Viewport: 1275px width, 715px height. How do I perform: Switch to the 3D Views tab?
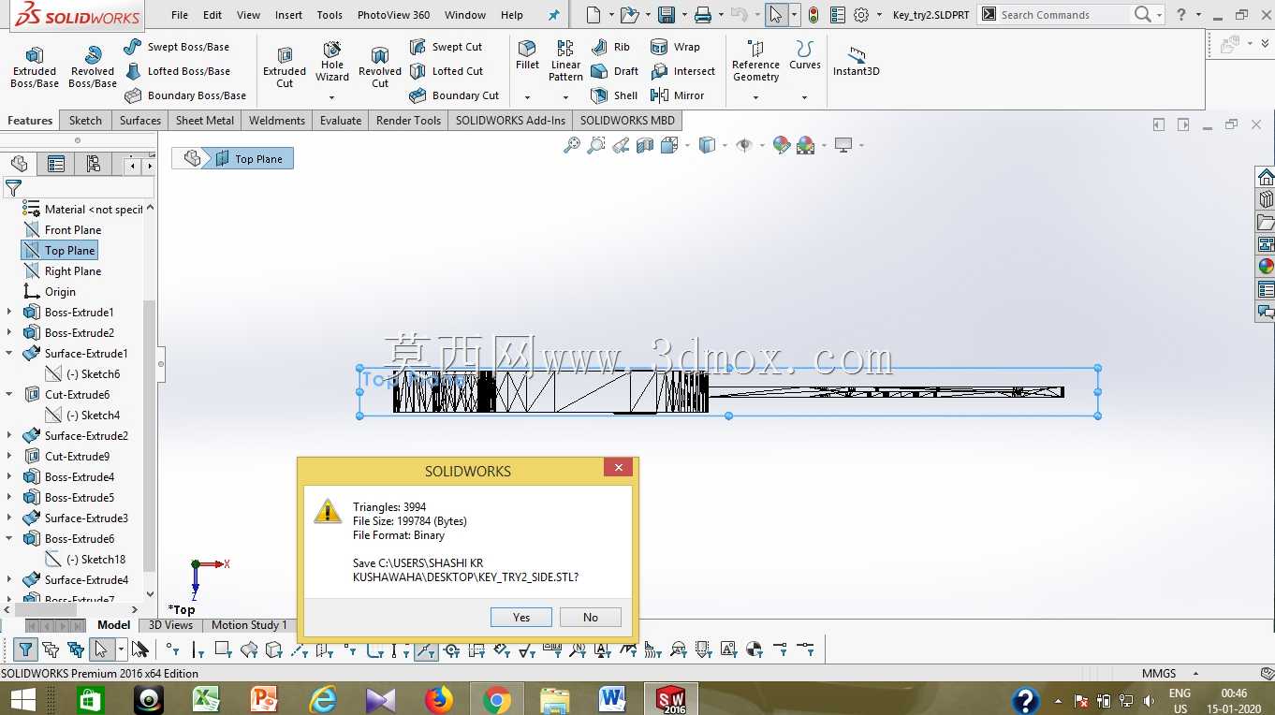(x=170, y=625)
